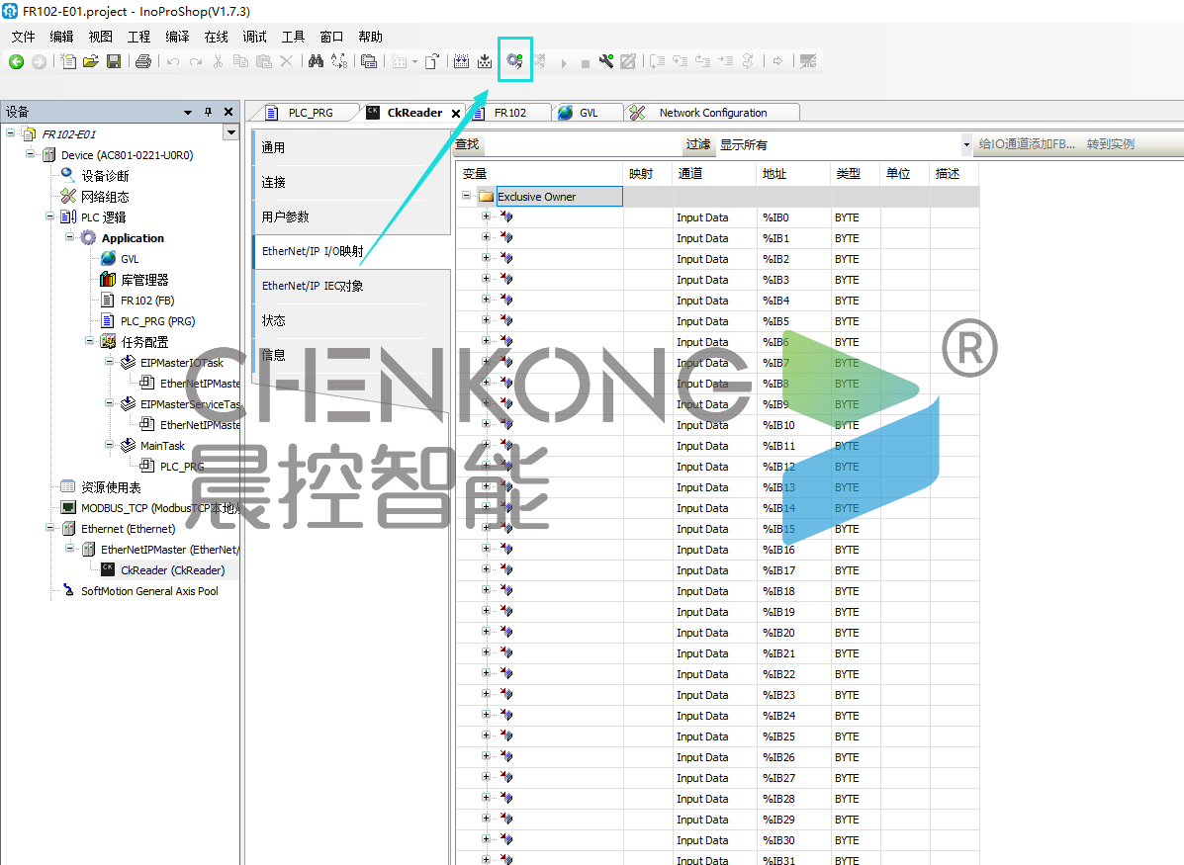
Task: Close the CkReader editor tab
Action: 457,113
